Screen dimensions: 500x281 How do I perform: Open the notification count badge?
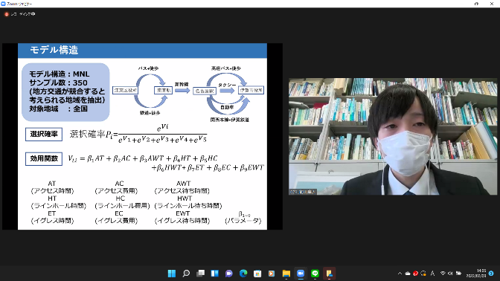491,274
